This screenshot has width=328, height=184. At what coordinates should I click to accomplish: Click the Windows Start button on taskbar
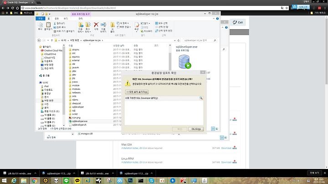(4, 180)
